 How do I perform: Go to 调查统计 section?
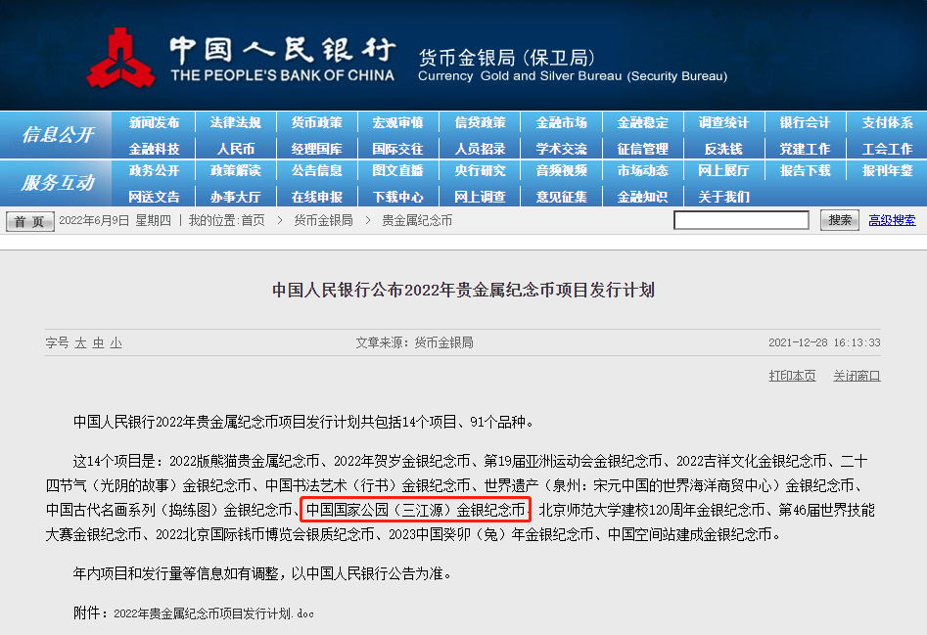pos(723,123)
